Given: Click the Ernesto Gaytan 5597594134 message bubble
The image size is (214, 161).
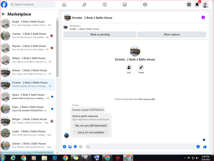Looking at the screenshot, I should (88, 110).
